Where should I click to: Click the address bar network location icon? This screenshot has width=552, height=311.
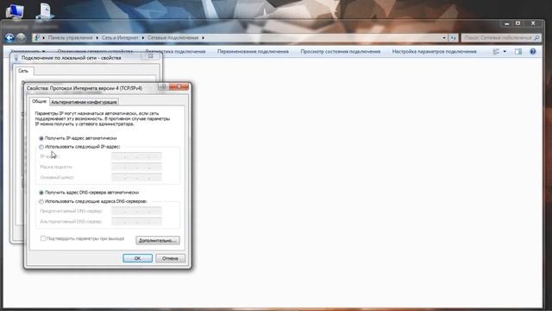tap(37, 38)
